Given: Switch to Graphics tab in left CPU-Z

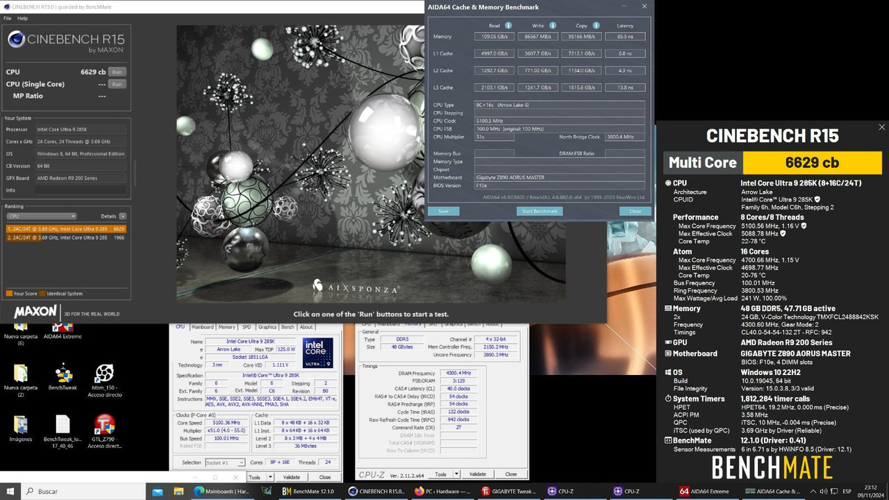Looking at the screenshot, I should tap(267, 327).
